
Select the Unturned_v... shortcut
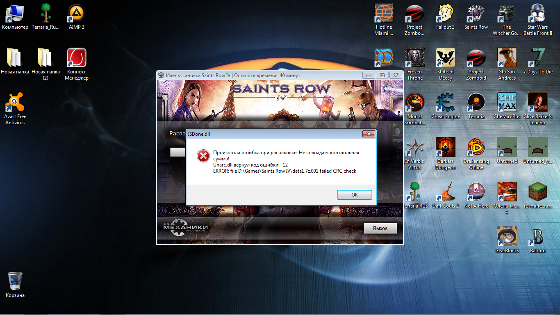tap(537, 151)
